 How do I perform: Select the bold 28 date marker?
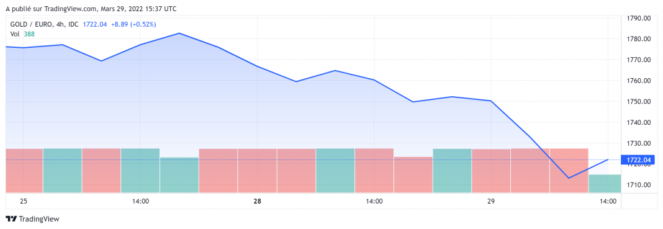pos(257,202)
